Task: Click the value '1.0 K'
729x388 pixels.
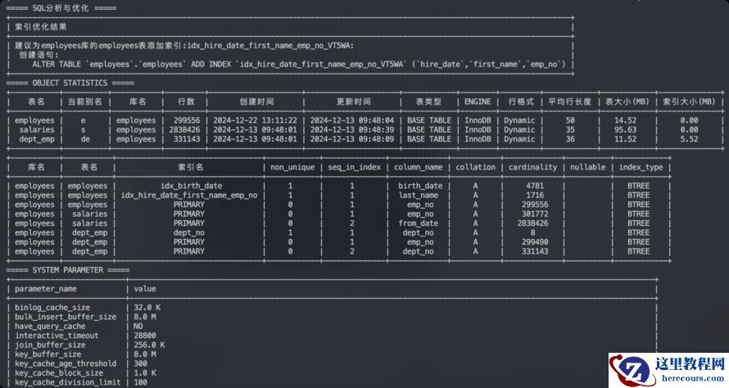Action: (x=145, y=372)
